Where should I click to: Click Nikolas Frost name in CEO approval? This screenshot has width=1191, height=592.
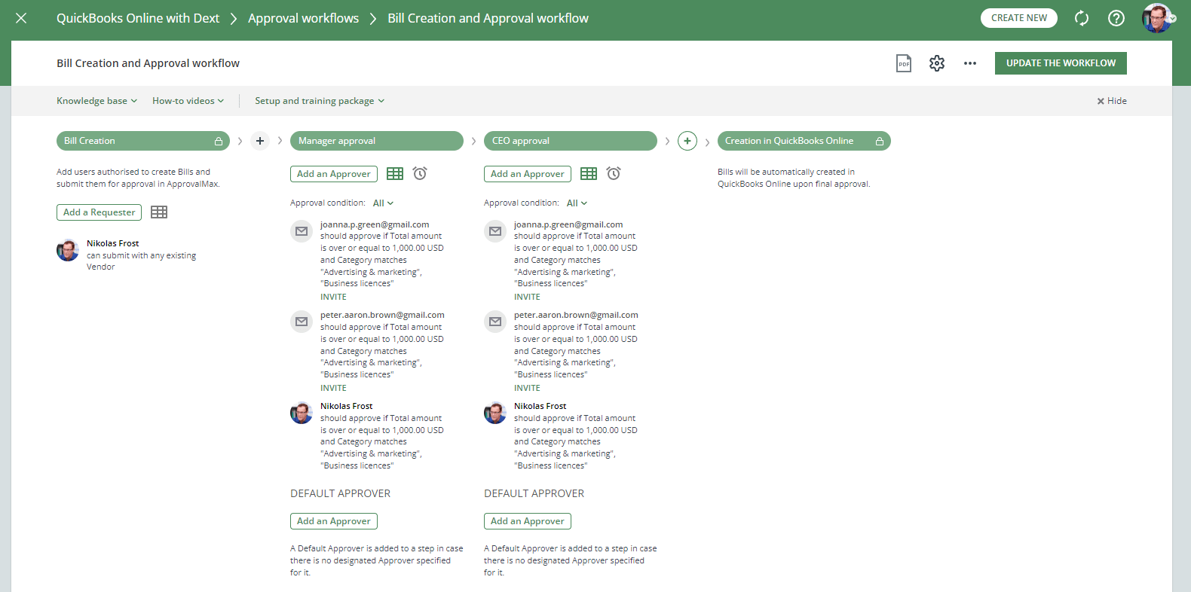click(x=540, y=406)
